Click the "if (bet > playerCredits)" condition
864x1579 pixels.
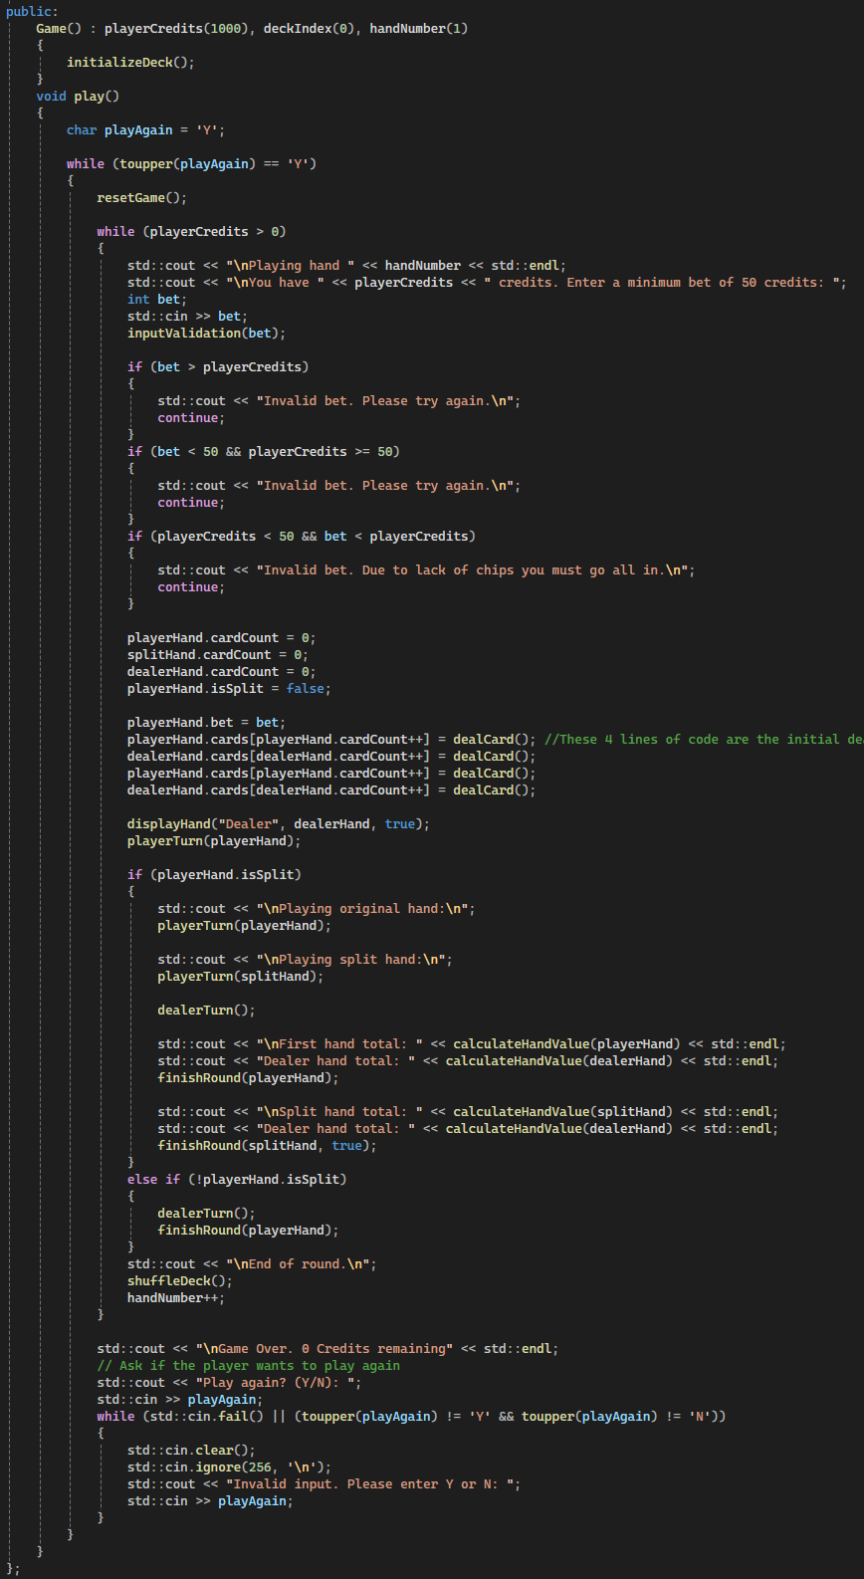pyautogui.click(x=218, y=366)
